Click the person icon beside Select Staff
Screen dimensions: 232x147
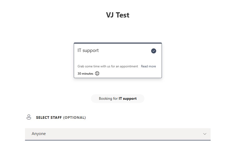pyautogui.click(x=29, y=117)
